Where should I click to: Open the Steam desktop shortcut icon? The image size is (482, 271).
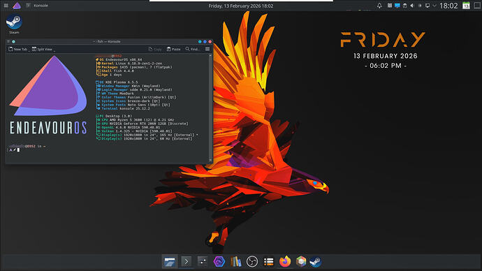click(14, 24)
